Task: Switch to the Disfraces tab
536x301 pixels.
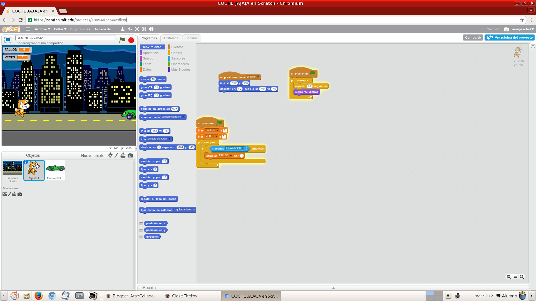Action: tap(171, 38)
